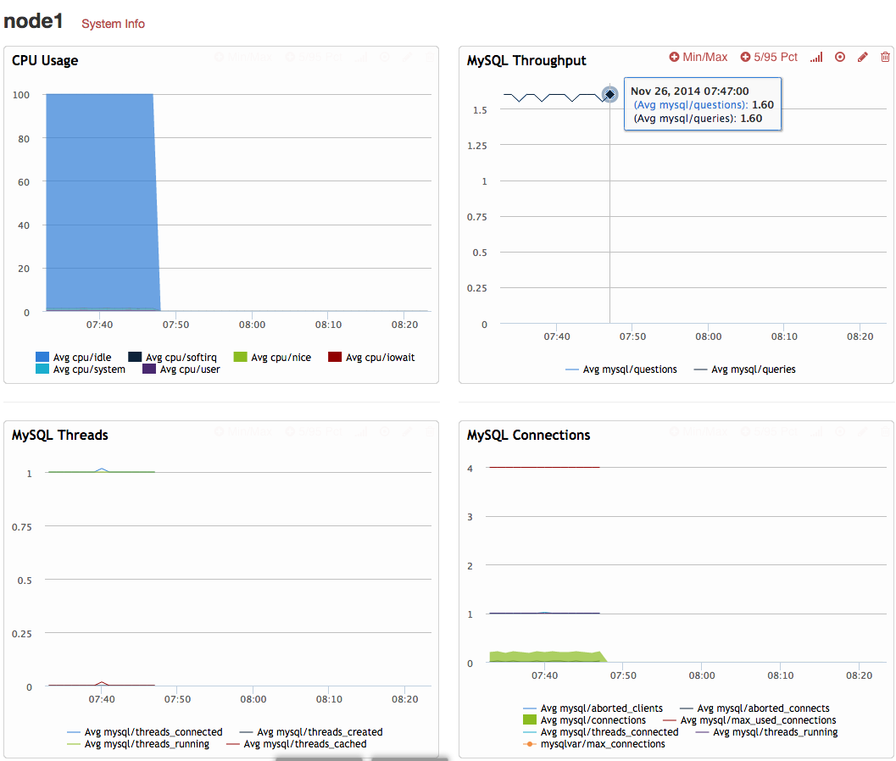
Task: Hide Avg mysql/queries series in legend
Action: pos(753,369)
